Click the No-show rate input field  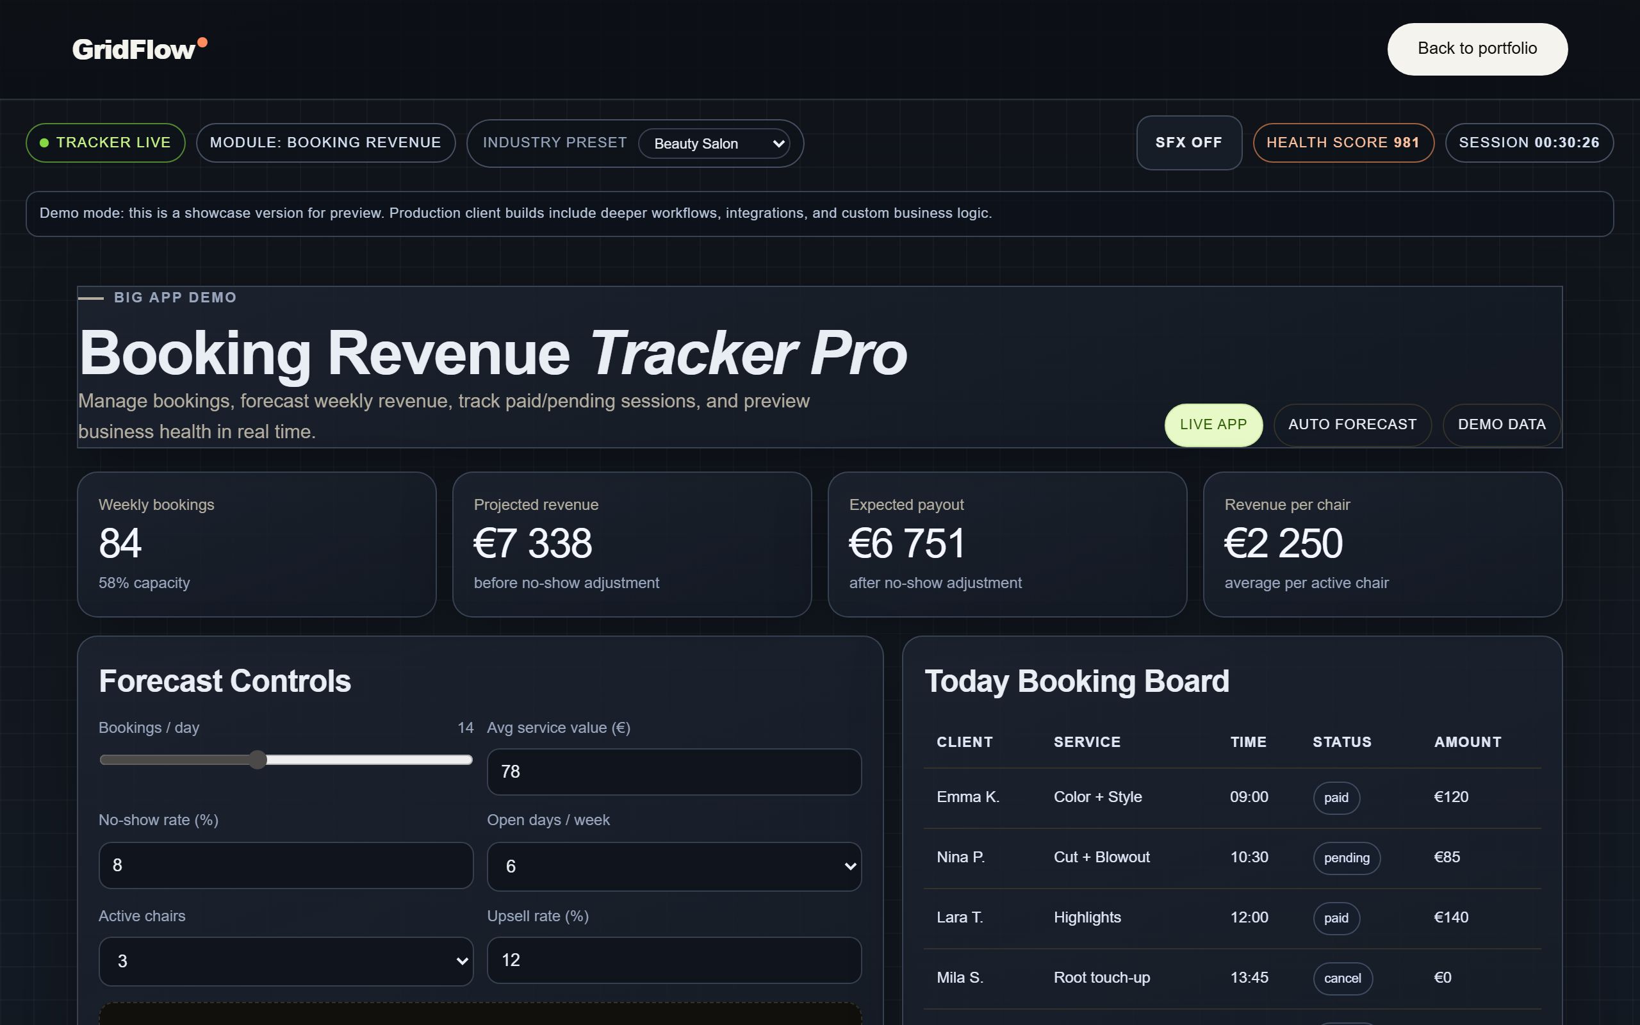(x=285, y=865)
